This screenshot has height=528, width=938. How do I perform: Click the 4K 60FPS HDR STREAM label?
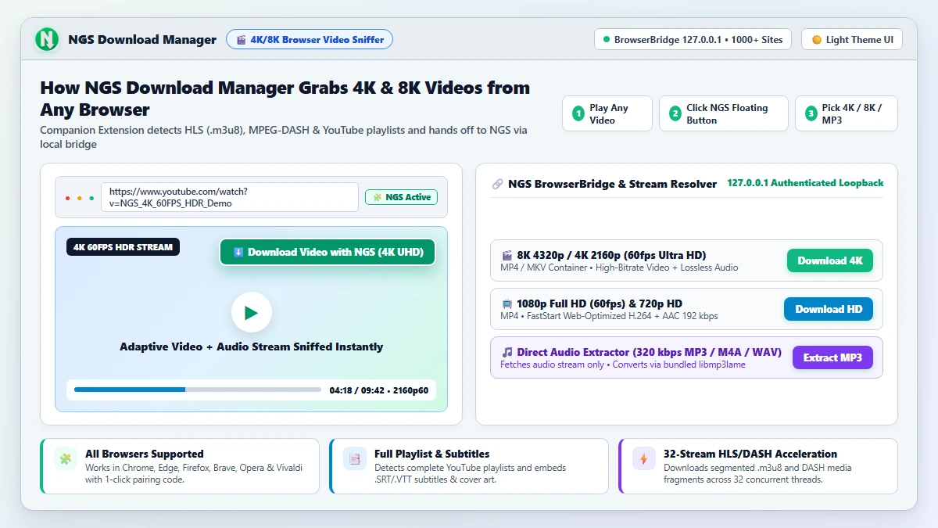click(x=123, y=247)
